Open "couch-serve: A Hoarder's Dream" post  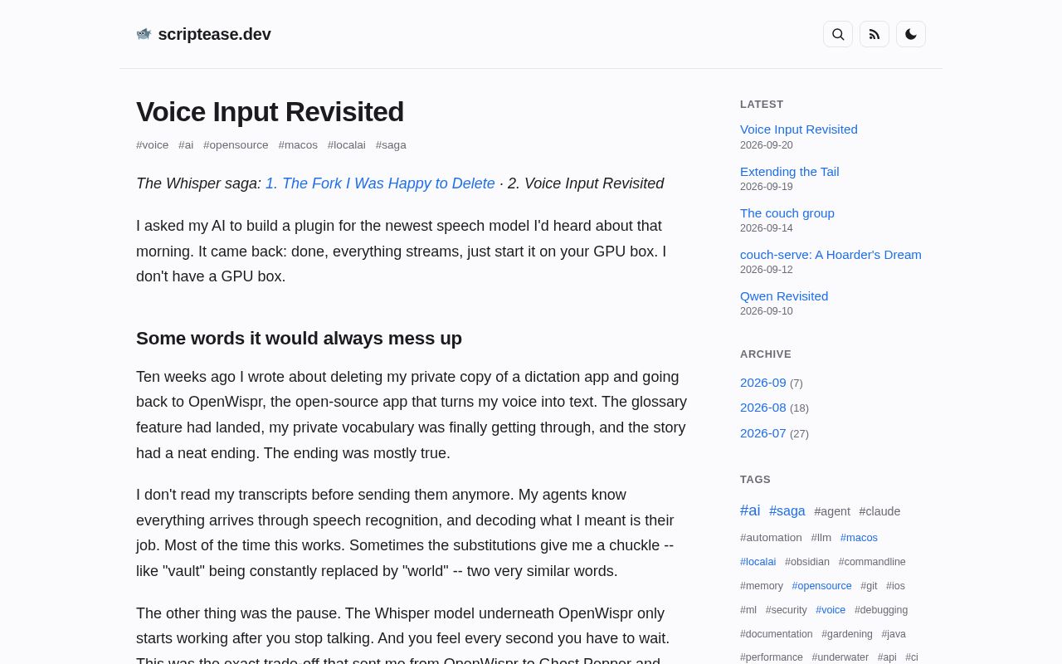point(831,255)
